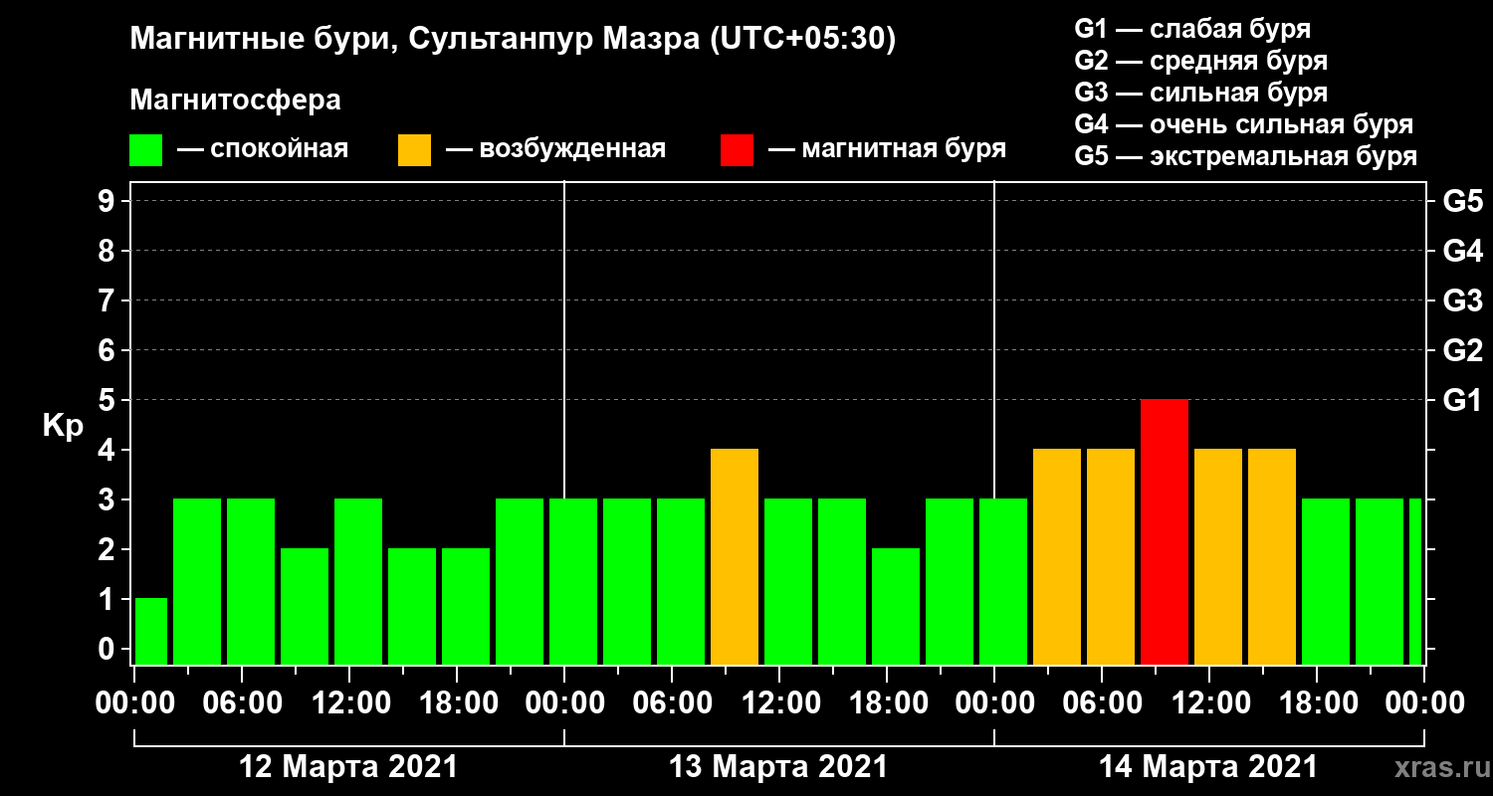
Task: Select the first Kp 2 bar on 12 March
Action: pos(305,607)
